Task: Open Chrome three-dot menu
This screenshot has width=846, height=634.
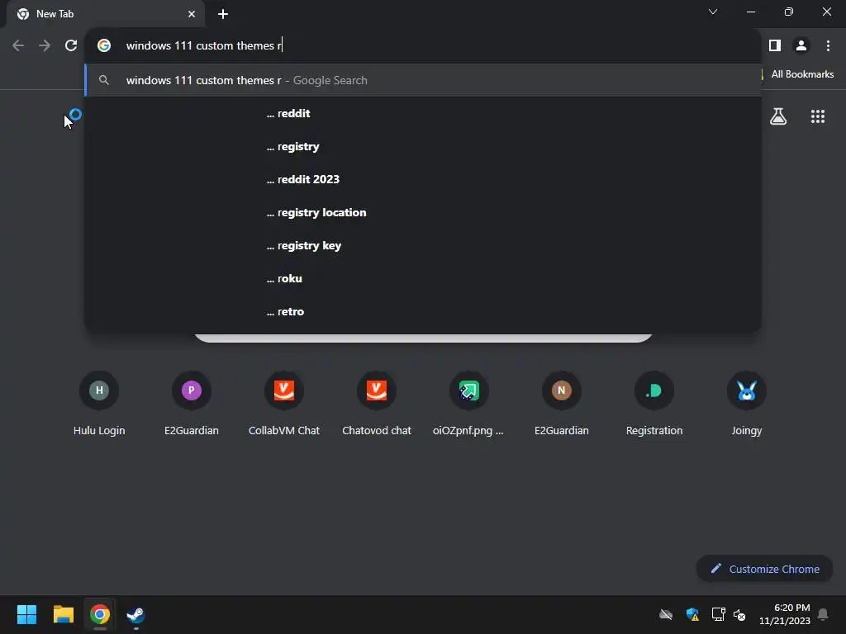Action: (x=828, y=45)
